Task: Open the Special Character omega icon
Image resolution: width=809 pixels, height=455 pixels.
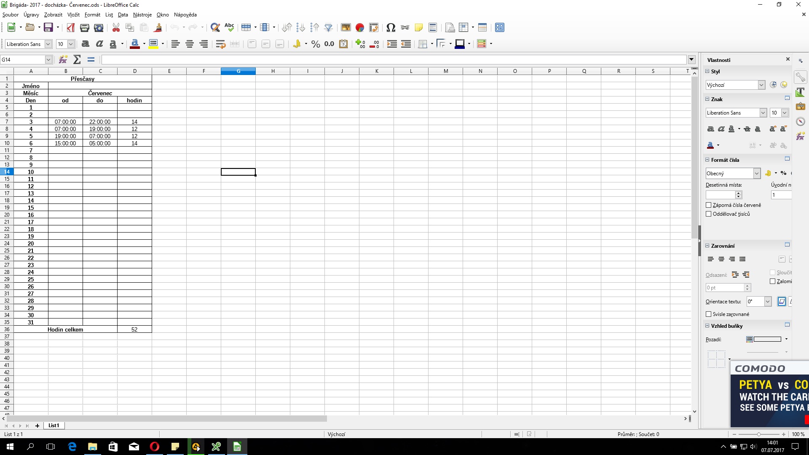Action: point(391,28)
